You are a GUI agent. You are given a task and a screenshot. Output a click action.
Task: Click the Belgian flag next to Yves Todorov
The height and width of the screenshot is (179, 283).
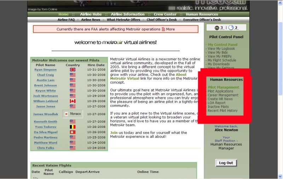point(73,127)
